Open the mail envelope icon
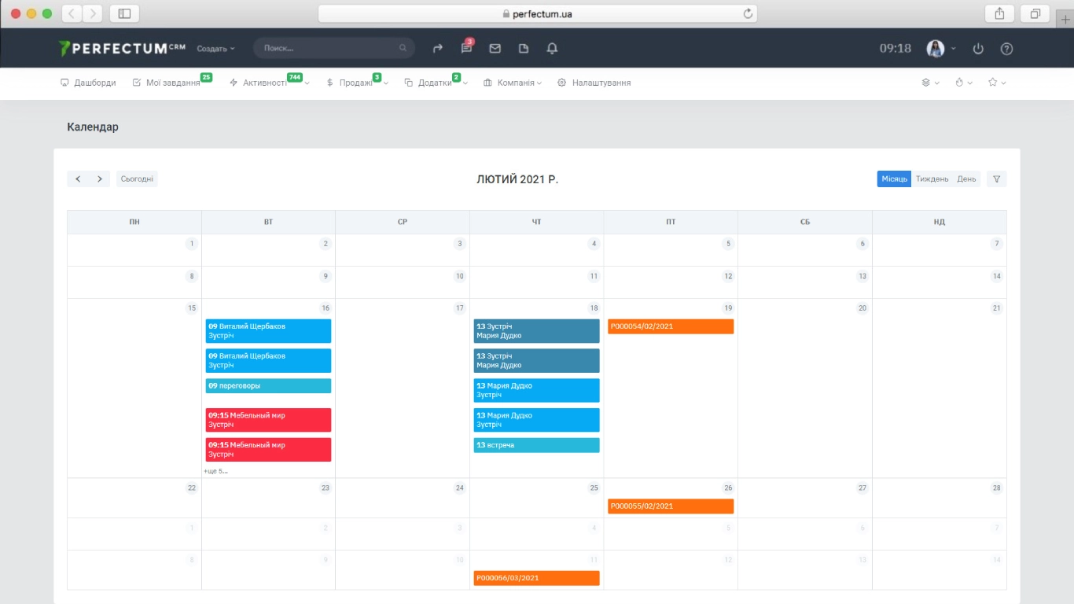Viewport: 1074px width, 604px height. [x=495, y=49]
